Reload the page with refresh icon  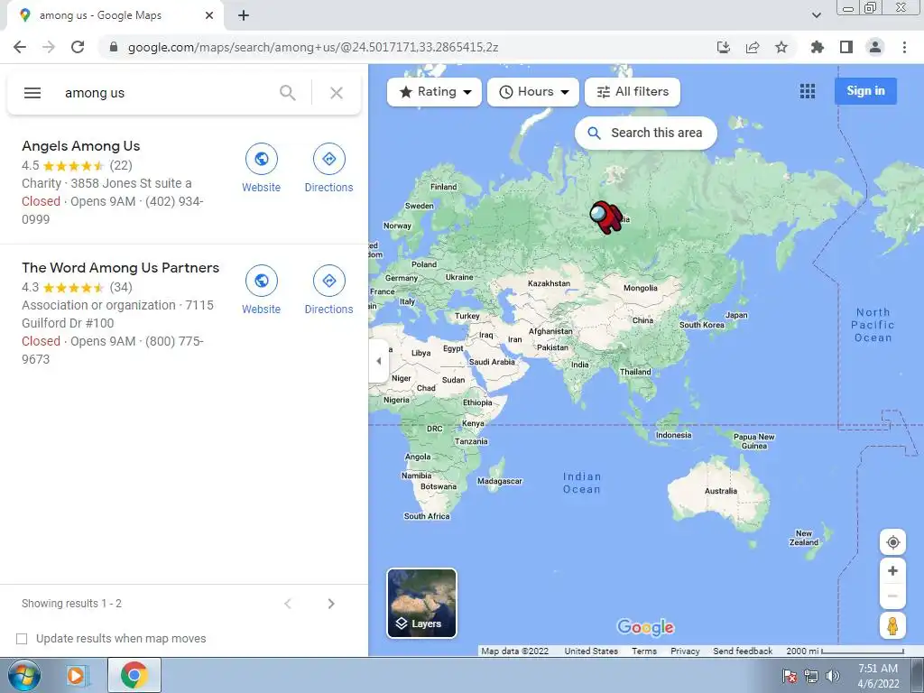click(78, 47)
